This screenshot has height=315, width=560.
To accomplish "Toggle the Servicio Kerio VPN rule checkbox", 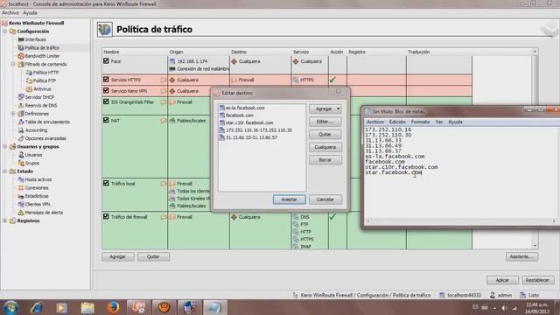I will pos(106,90).
